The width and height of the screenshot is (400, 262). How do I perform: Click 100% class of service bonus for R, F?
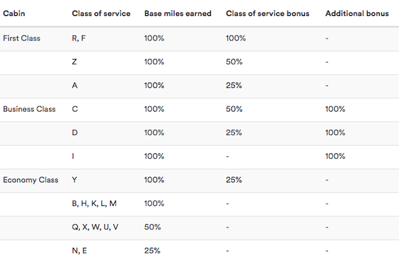[x=235, y=38]
